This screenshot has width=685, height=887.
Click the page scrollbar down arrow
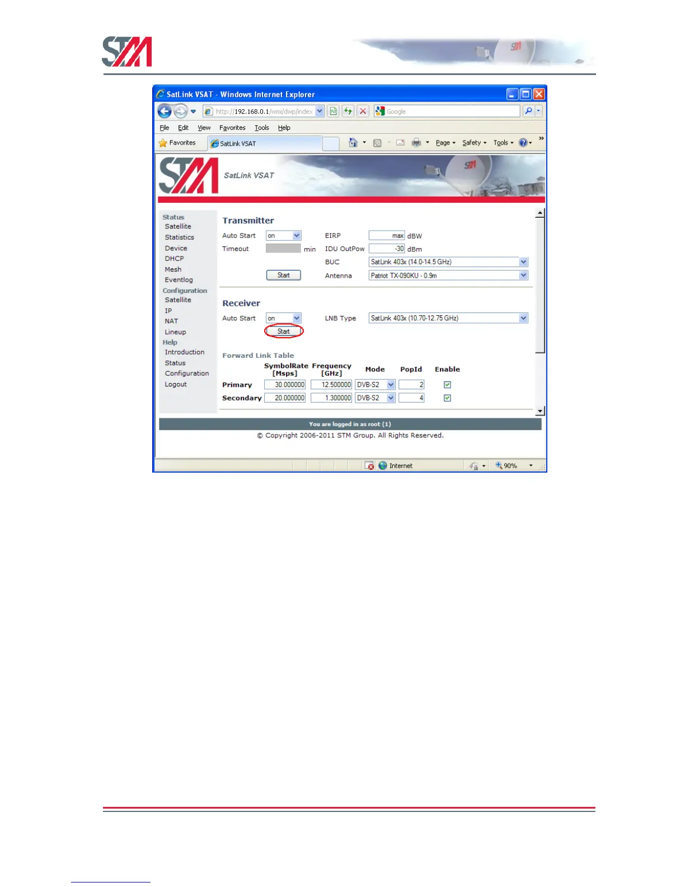click(540, 412)
